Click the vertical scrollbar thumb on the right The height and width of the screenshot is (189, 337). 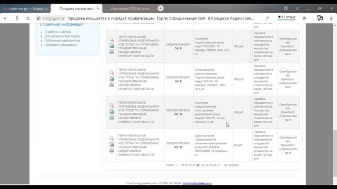335,153
